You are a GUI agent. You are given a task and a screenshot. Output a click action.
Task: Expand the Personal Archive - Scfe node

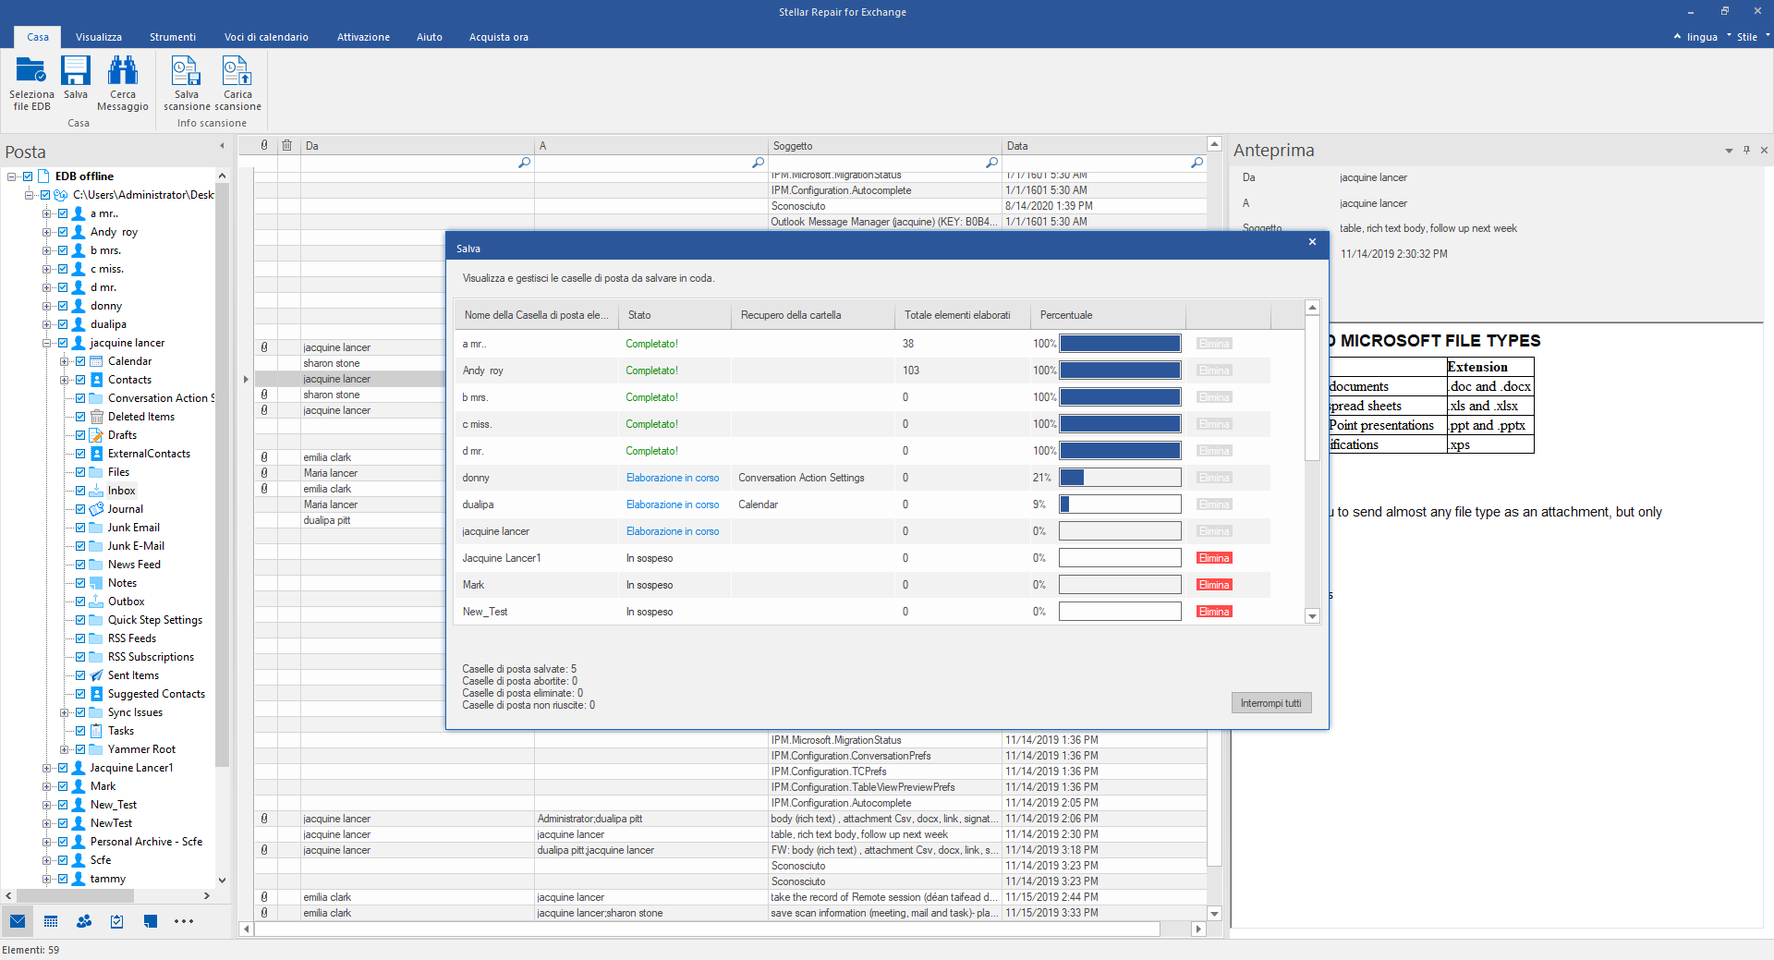pyautogui.click(x=46, y=842)
